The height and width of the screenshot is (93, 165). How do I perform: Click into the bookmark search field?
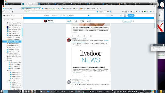pyautogui.click(x=13, y=20)
